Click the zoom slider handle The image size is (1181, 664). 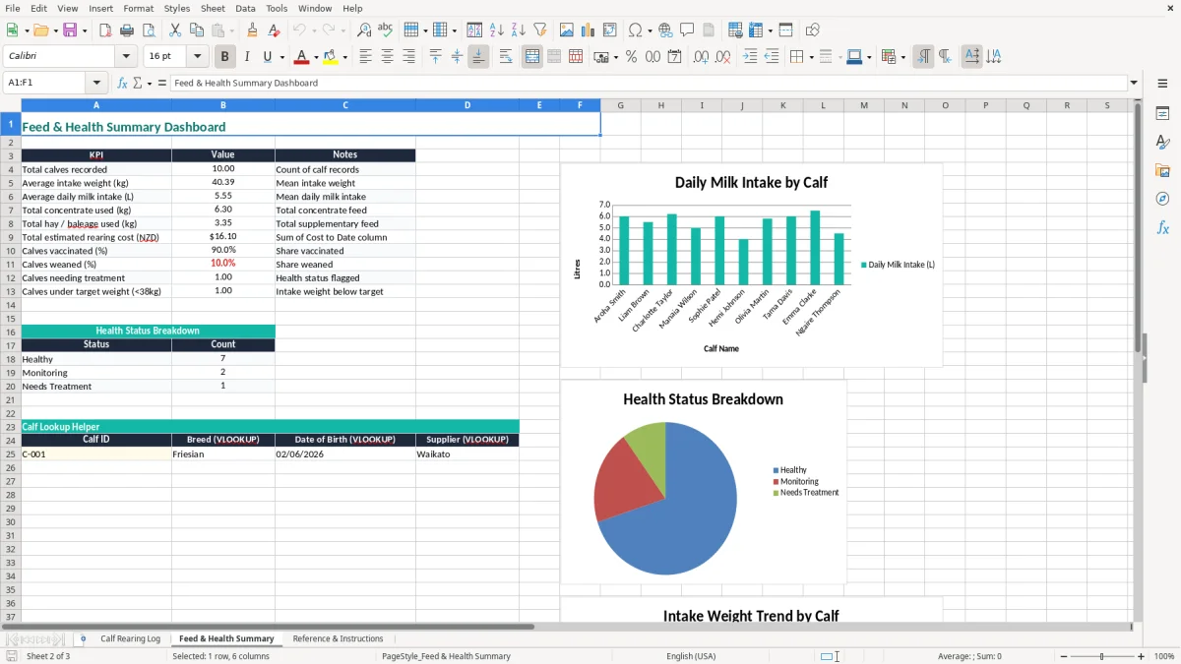pos(1101,656)
